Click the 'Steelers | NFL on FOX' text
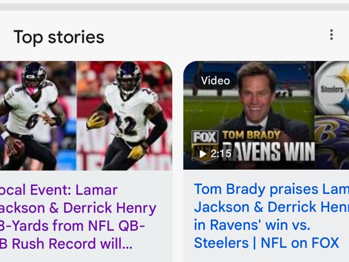This screenshot has width=349, height=262. coord(267,243)
